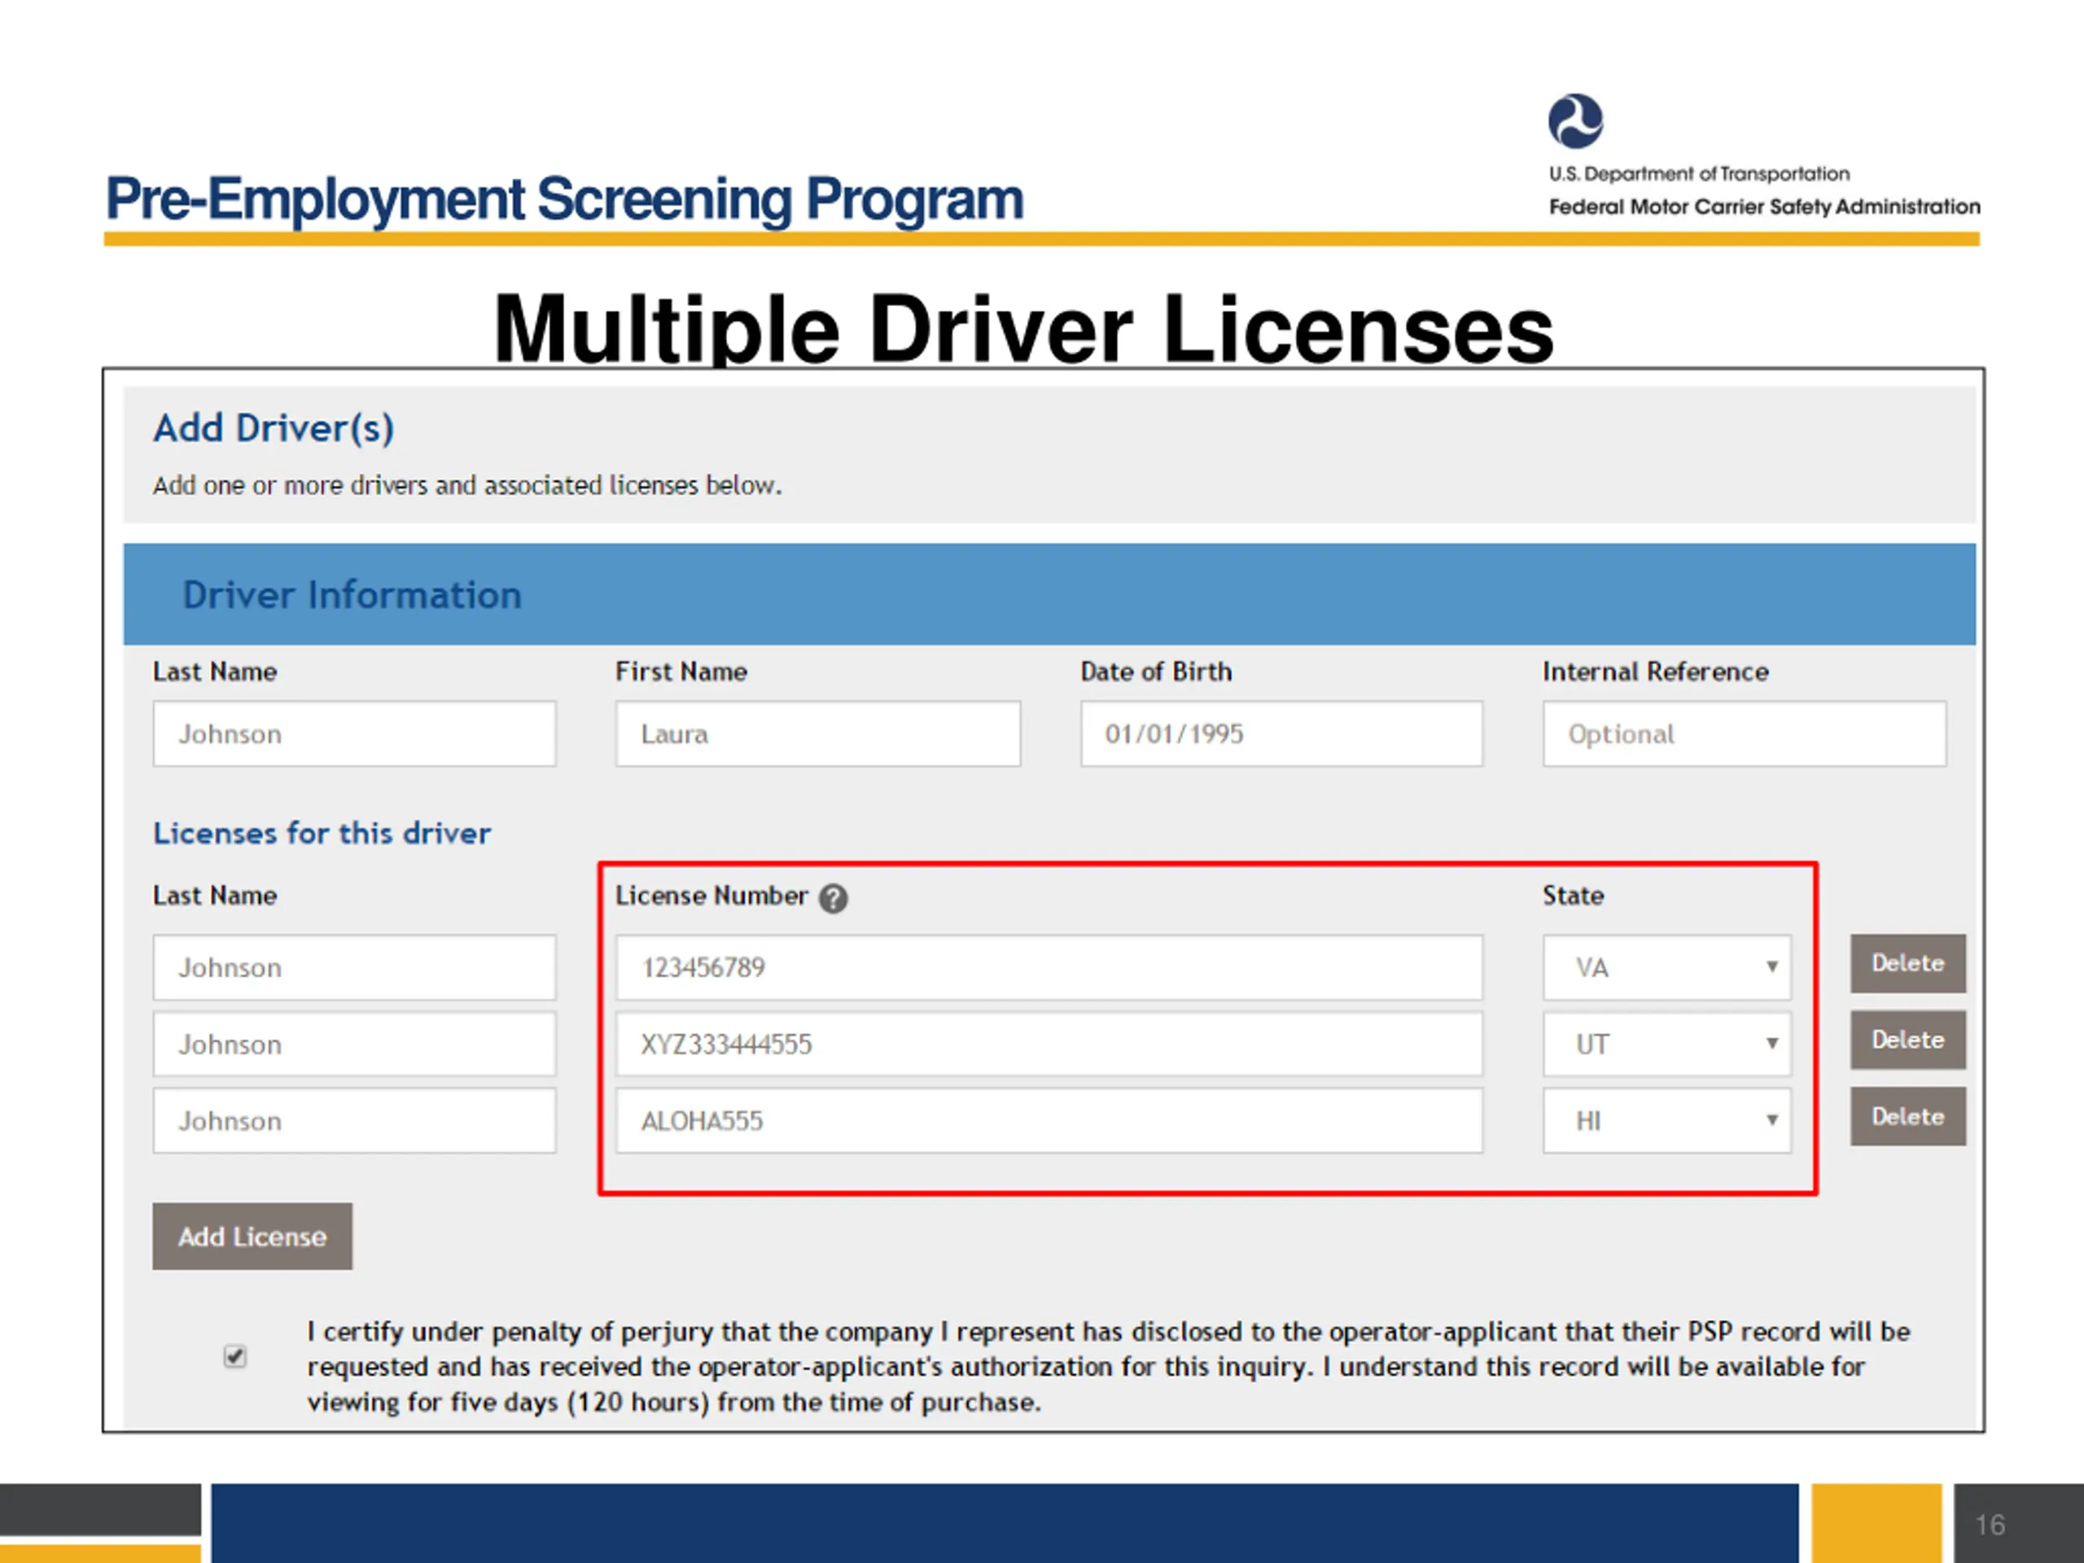2084x1563 pixels.
Task: Click the 'Add Driver(s)' heading
Action: 274,429
